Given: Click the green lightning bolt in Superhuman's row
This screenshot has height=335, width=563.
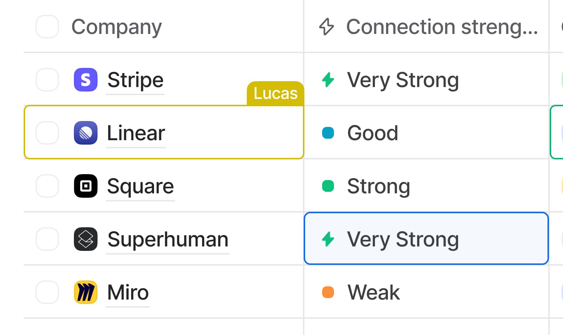Looking at the screenshot, I should click(328, 239).
